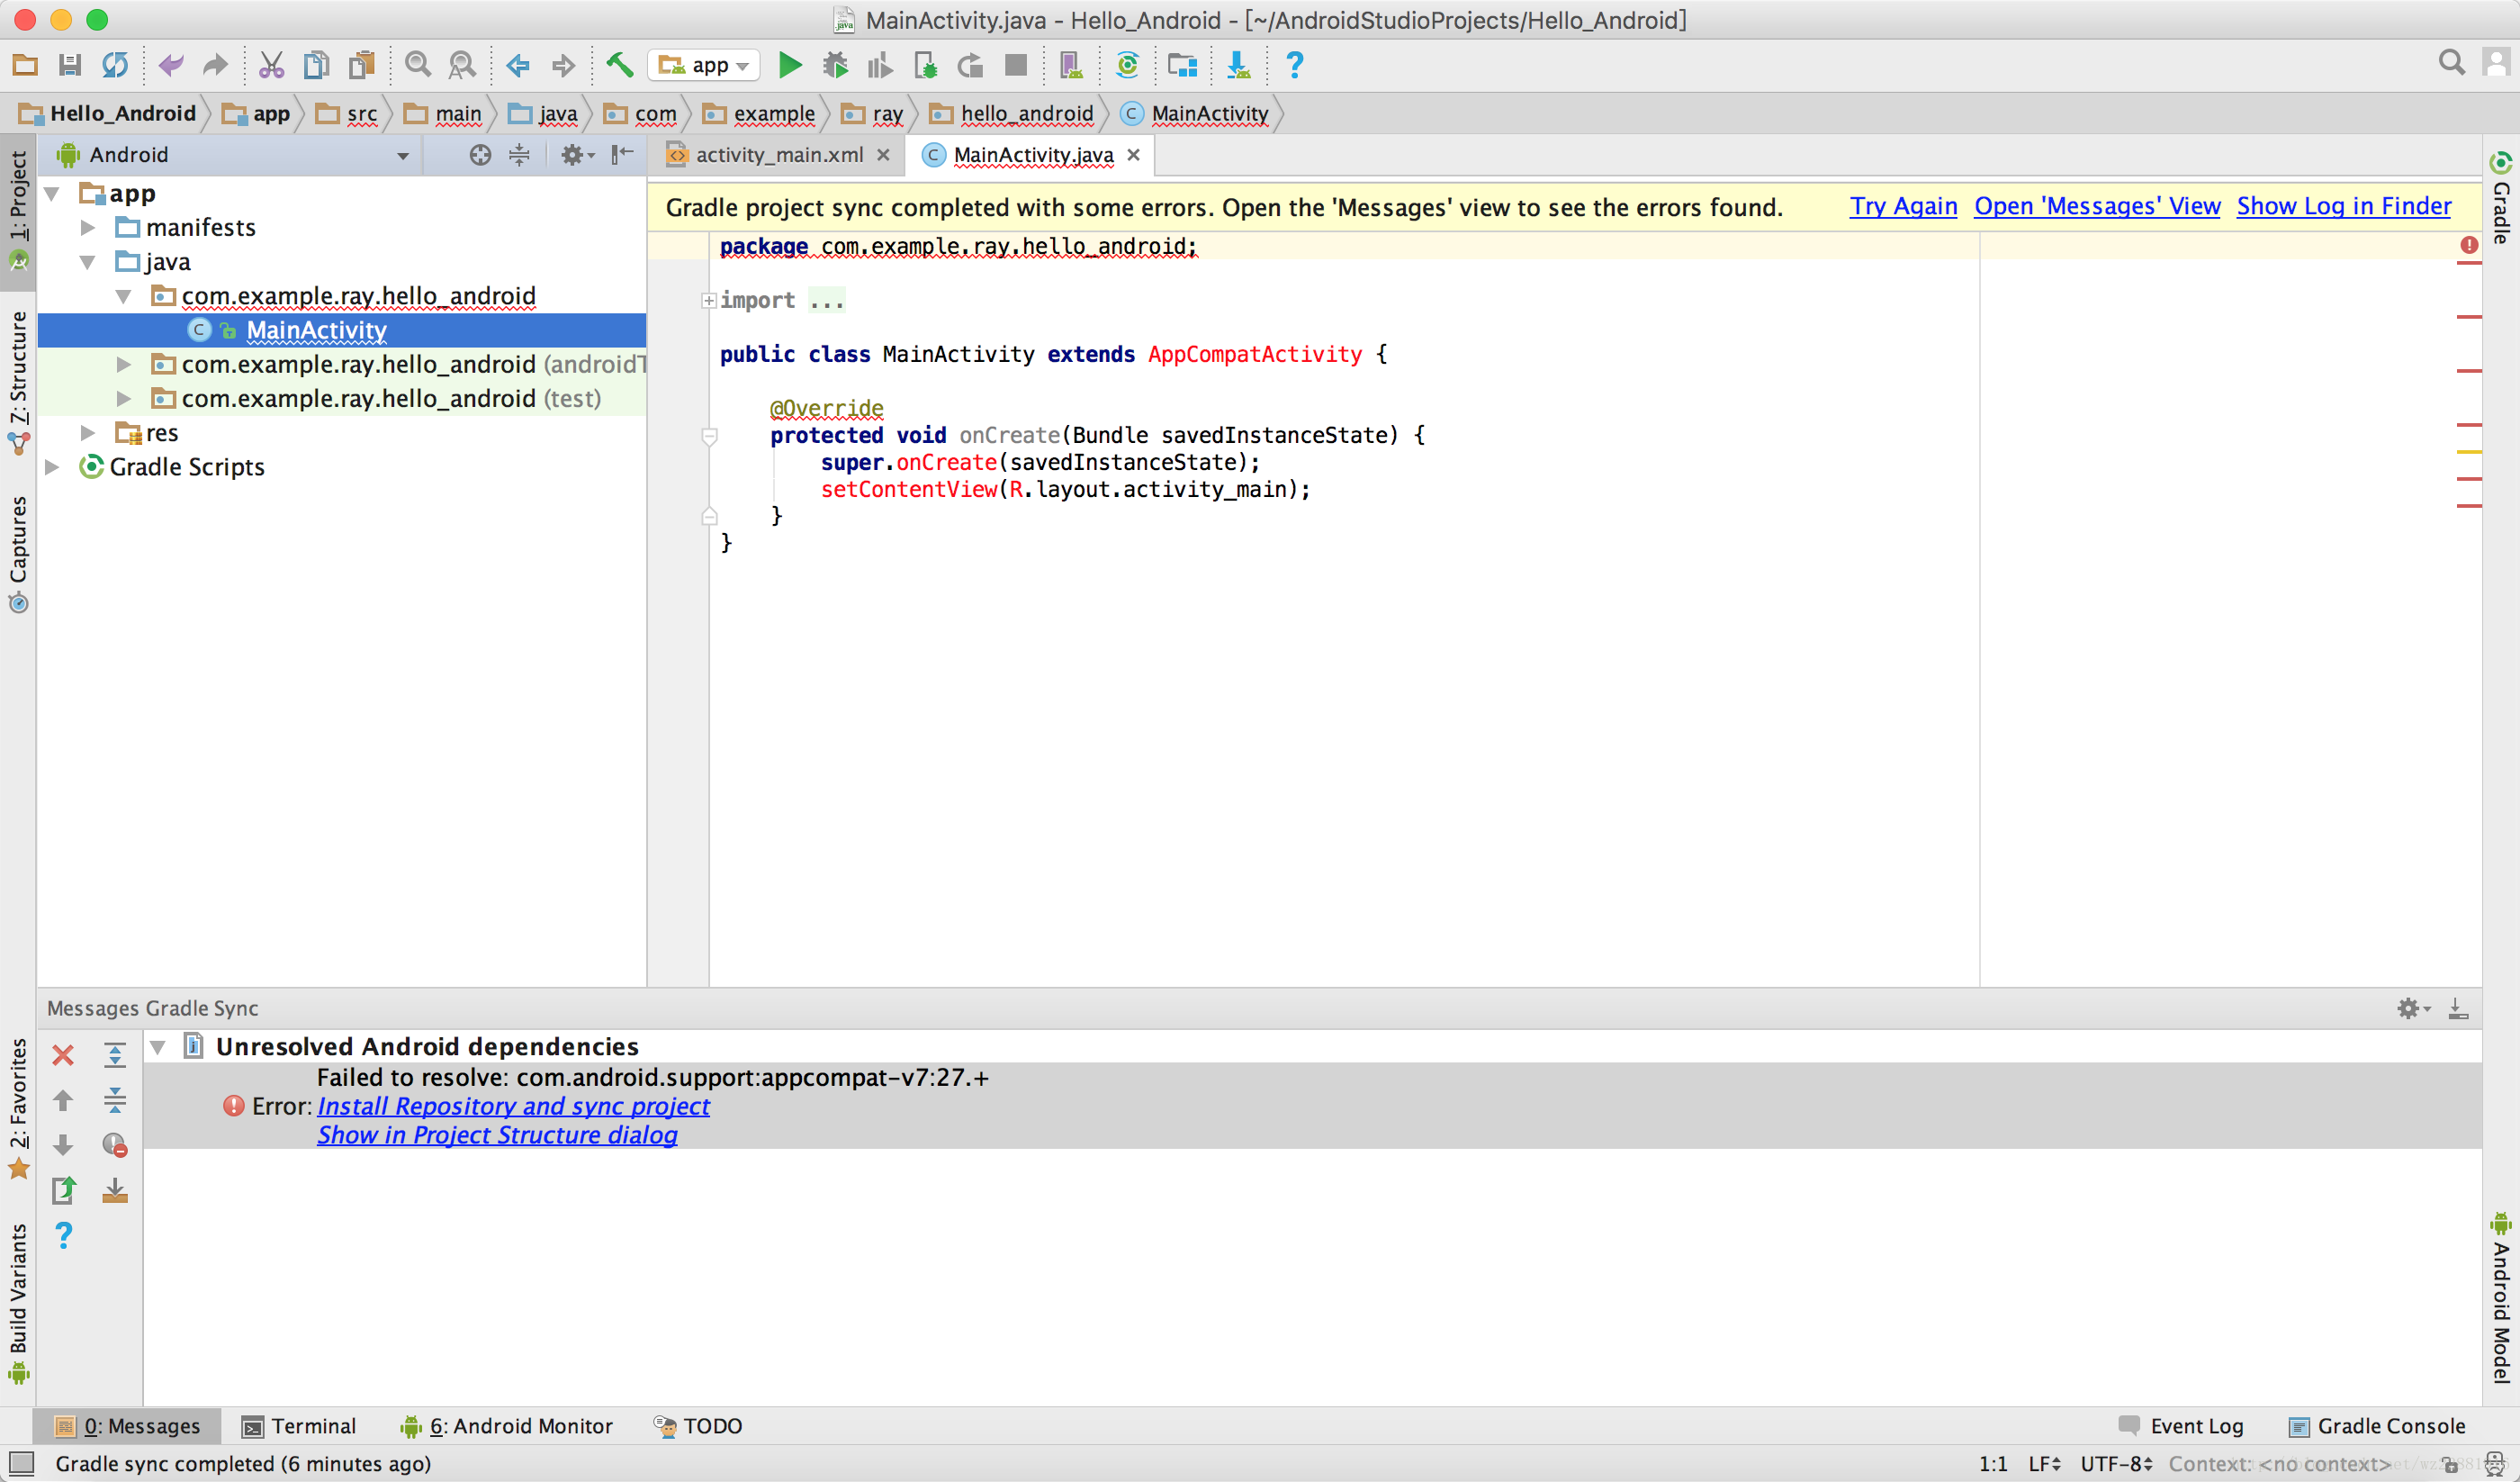This screenshot has width=2520, height=1482.
Task: Click the Open 'Messages' View link
Action: [x=2097, y=206]
